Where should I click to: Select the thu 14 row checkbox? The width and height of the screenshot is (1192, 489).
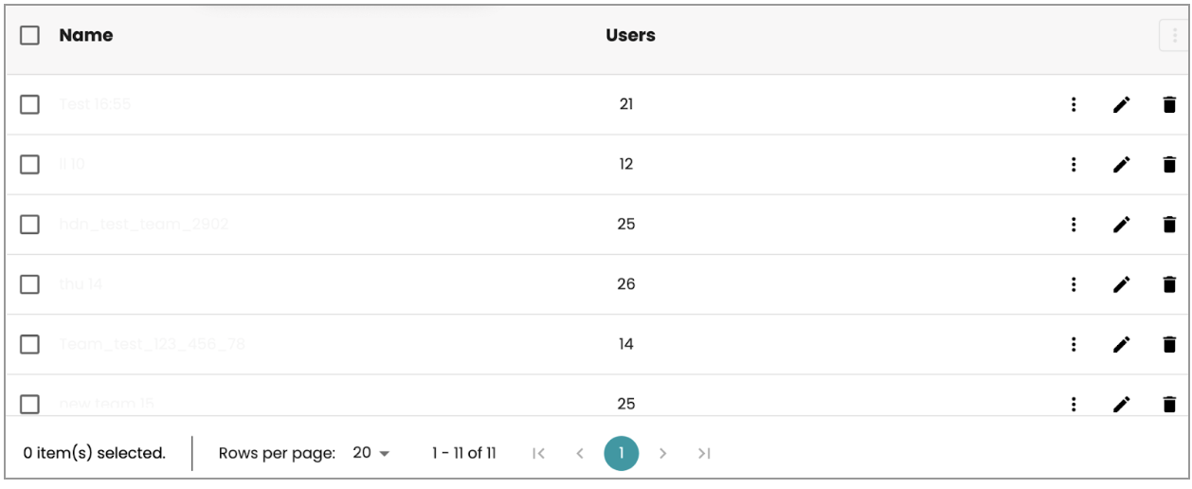click(30, 284)
